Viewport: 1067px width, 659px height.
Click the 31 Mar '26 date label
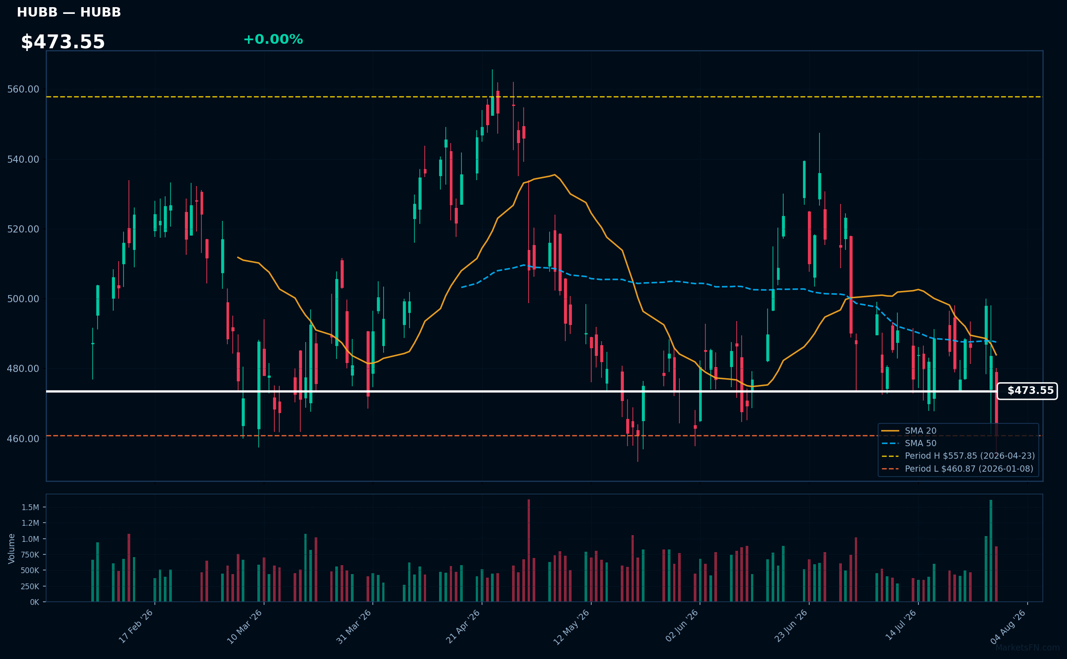coord(354,627)
